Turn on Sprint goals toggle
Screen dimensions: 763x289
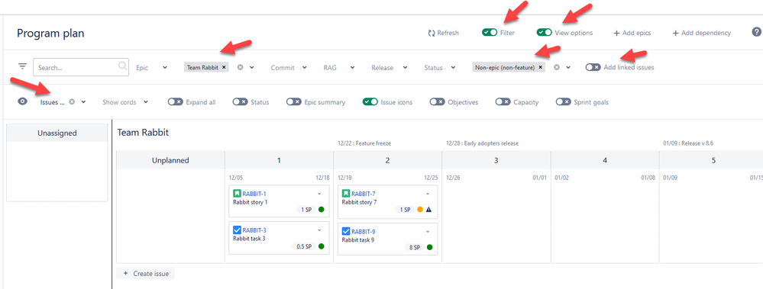pyautogui.click(x=563, y=102)
